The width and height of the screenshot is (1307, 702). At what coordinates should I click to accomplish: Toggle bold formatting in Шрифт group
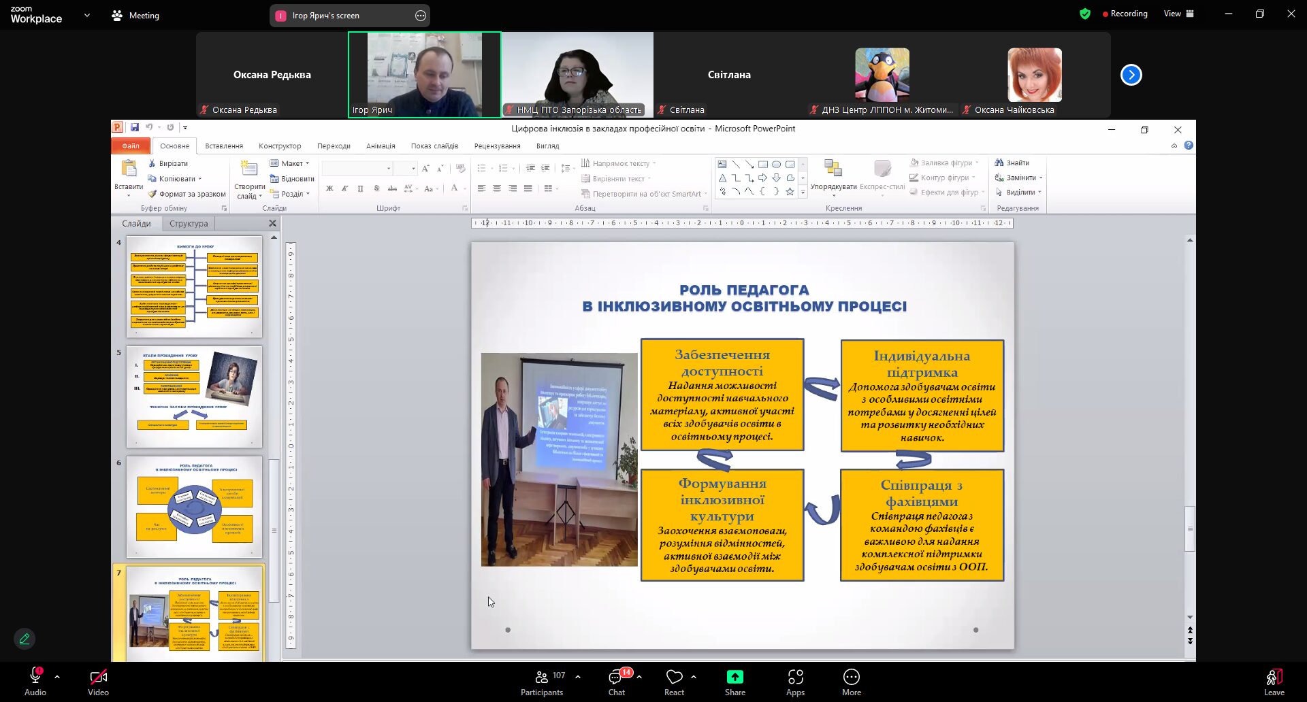pos(329,188)
